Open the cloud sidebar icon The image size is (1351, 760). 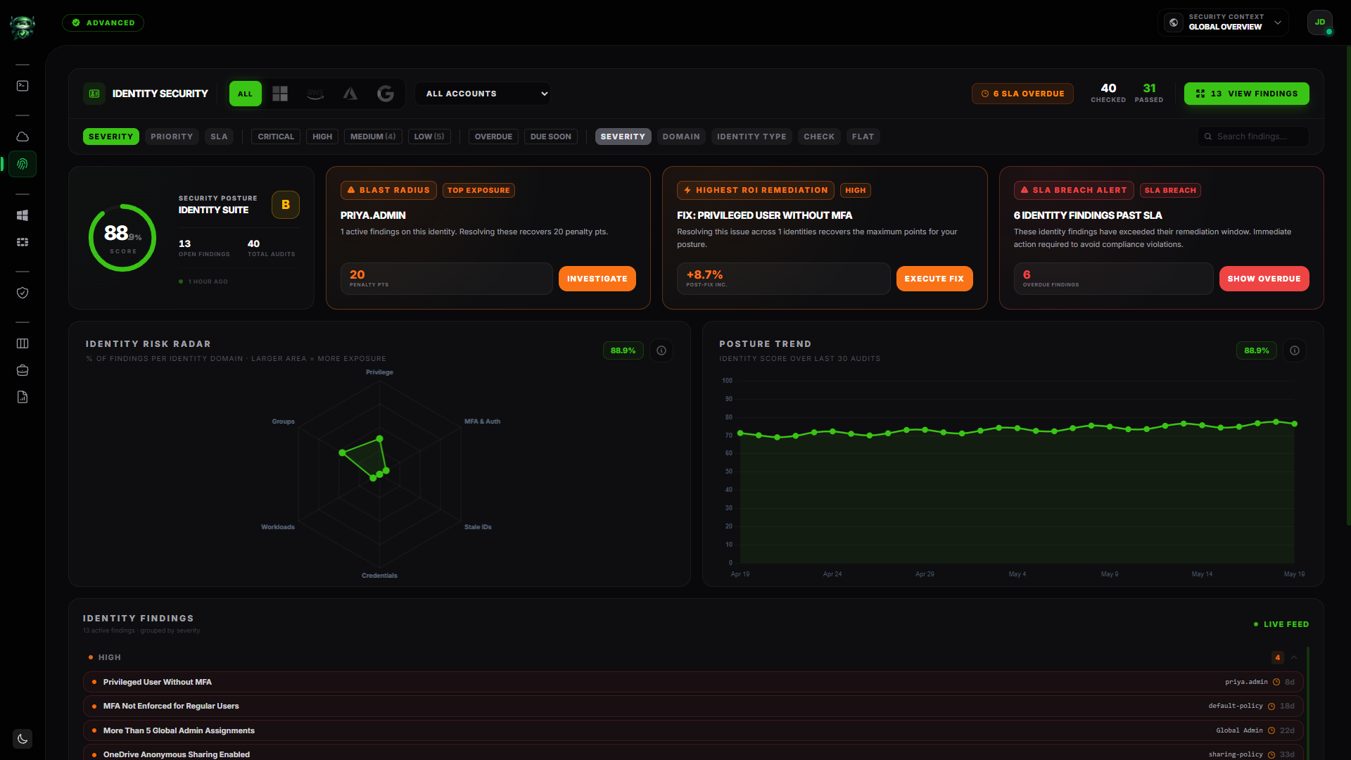point(23,137)
